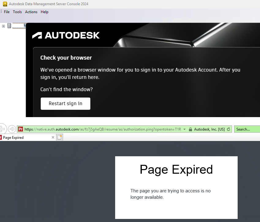Click the Data Management Server Console titlebar icon
Viewport: 260px width, 222px height.
4,4
